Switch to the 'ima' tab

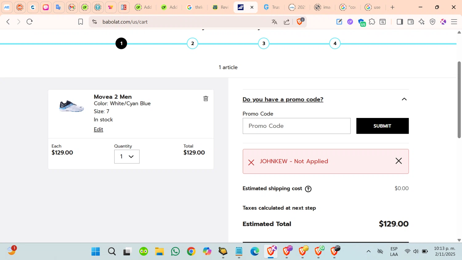[322, 7]
